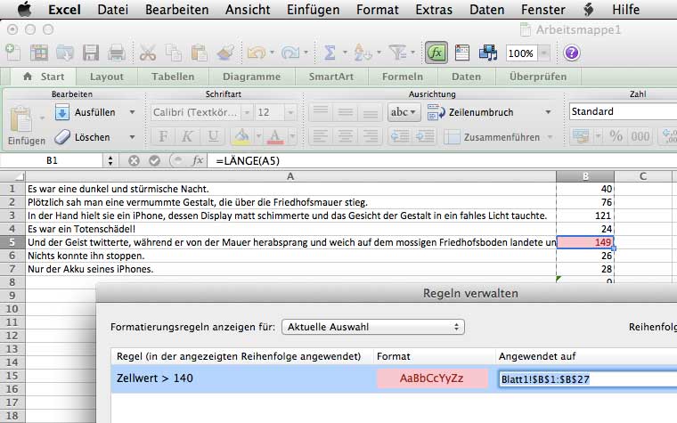Click the AaBbCcYyZz red format preview
The image size is (677, 423).
[432, 378]
